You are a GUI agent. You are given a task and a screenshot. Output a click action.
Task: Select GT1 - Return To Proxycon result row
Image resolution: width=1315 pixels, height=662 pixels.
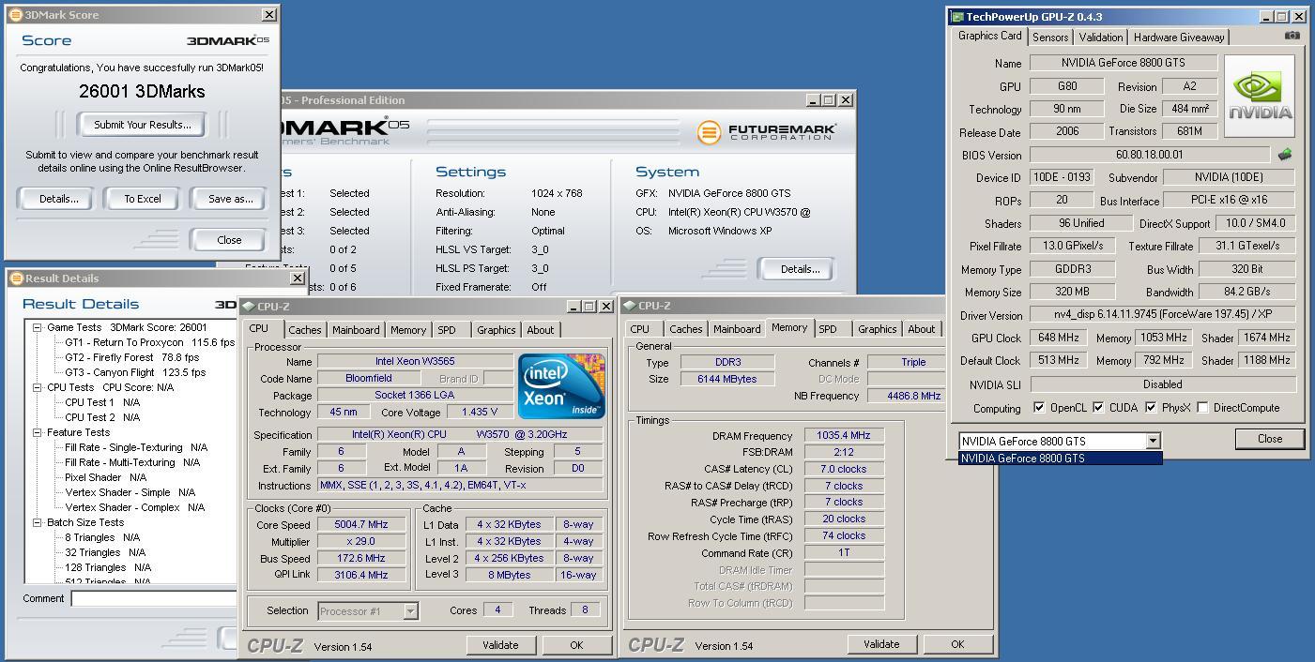tap(149, 342)
